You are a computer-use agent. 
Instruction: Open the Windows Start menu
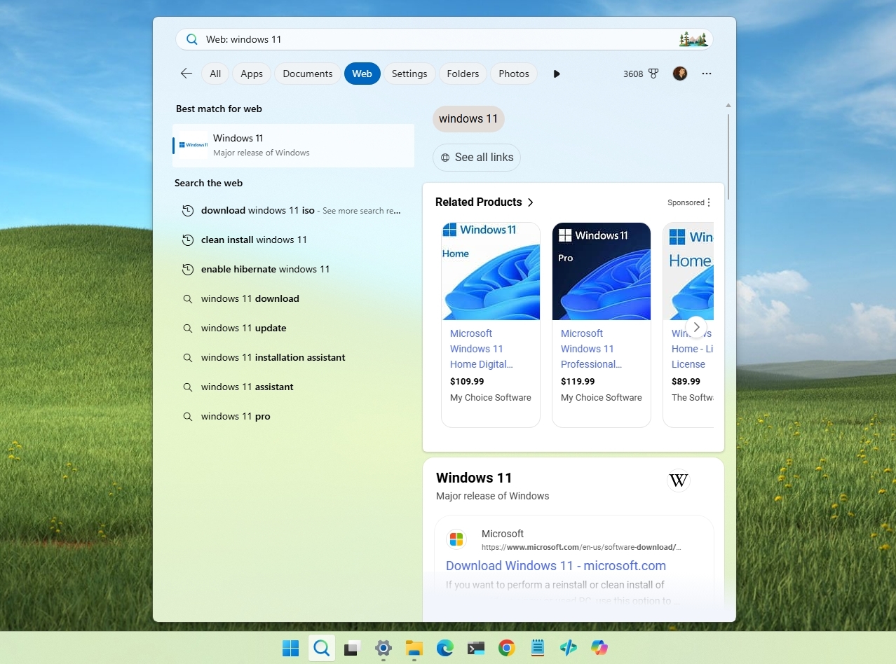click(x=290, y=648)
